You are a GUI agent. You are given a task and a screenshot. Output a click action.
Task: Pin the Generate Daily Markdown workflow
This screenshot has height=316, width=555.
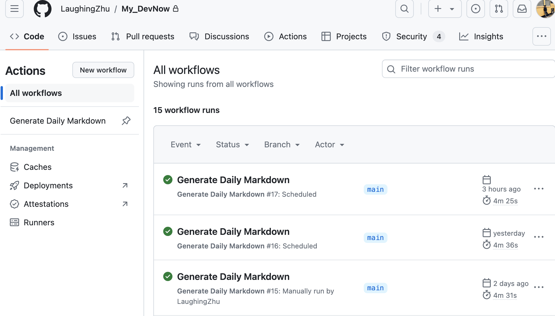126,121
